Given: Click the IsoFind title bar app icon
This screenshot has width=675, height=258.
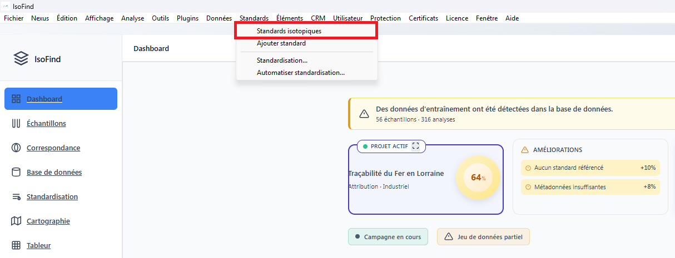Looking at the screenshot, I should pyautogui.click(x=7, y=6).
